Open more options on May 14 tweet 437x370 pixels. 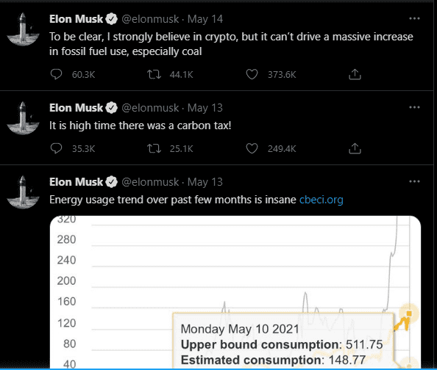click(414, 18)
